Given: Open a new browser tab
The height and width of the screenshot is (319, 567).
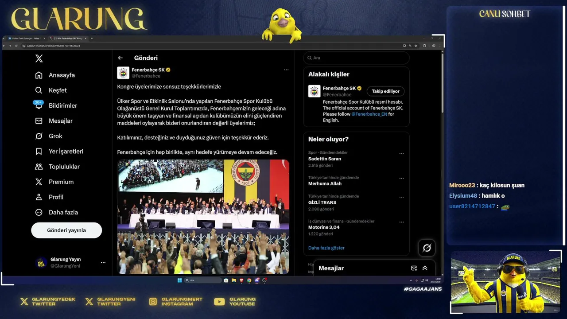Looking at the screenshot, I should 92,39.
